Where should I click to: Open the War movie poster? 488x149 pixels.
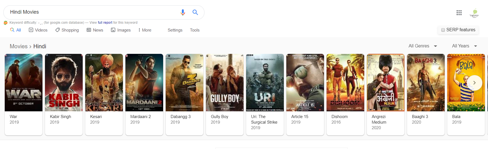point(24,83)
